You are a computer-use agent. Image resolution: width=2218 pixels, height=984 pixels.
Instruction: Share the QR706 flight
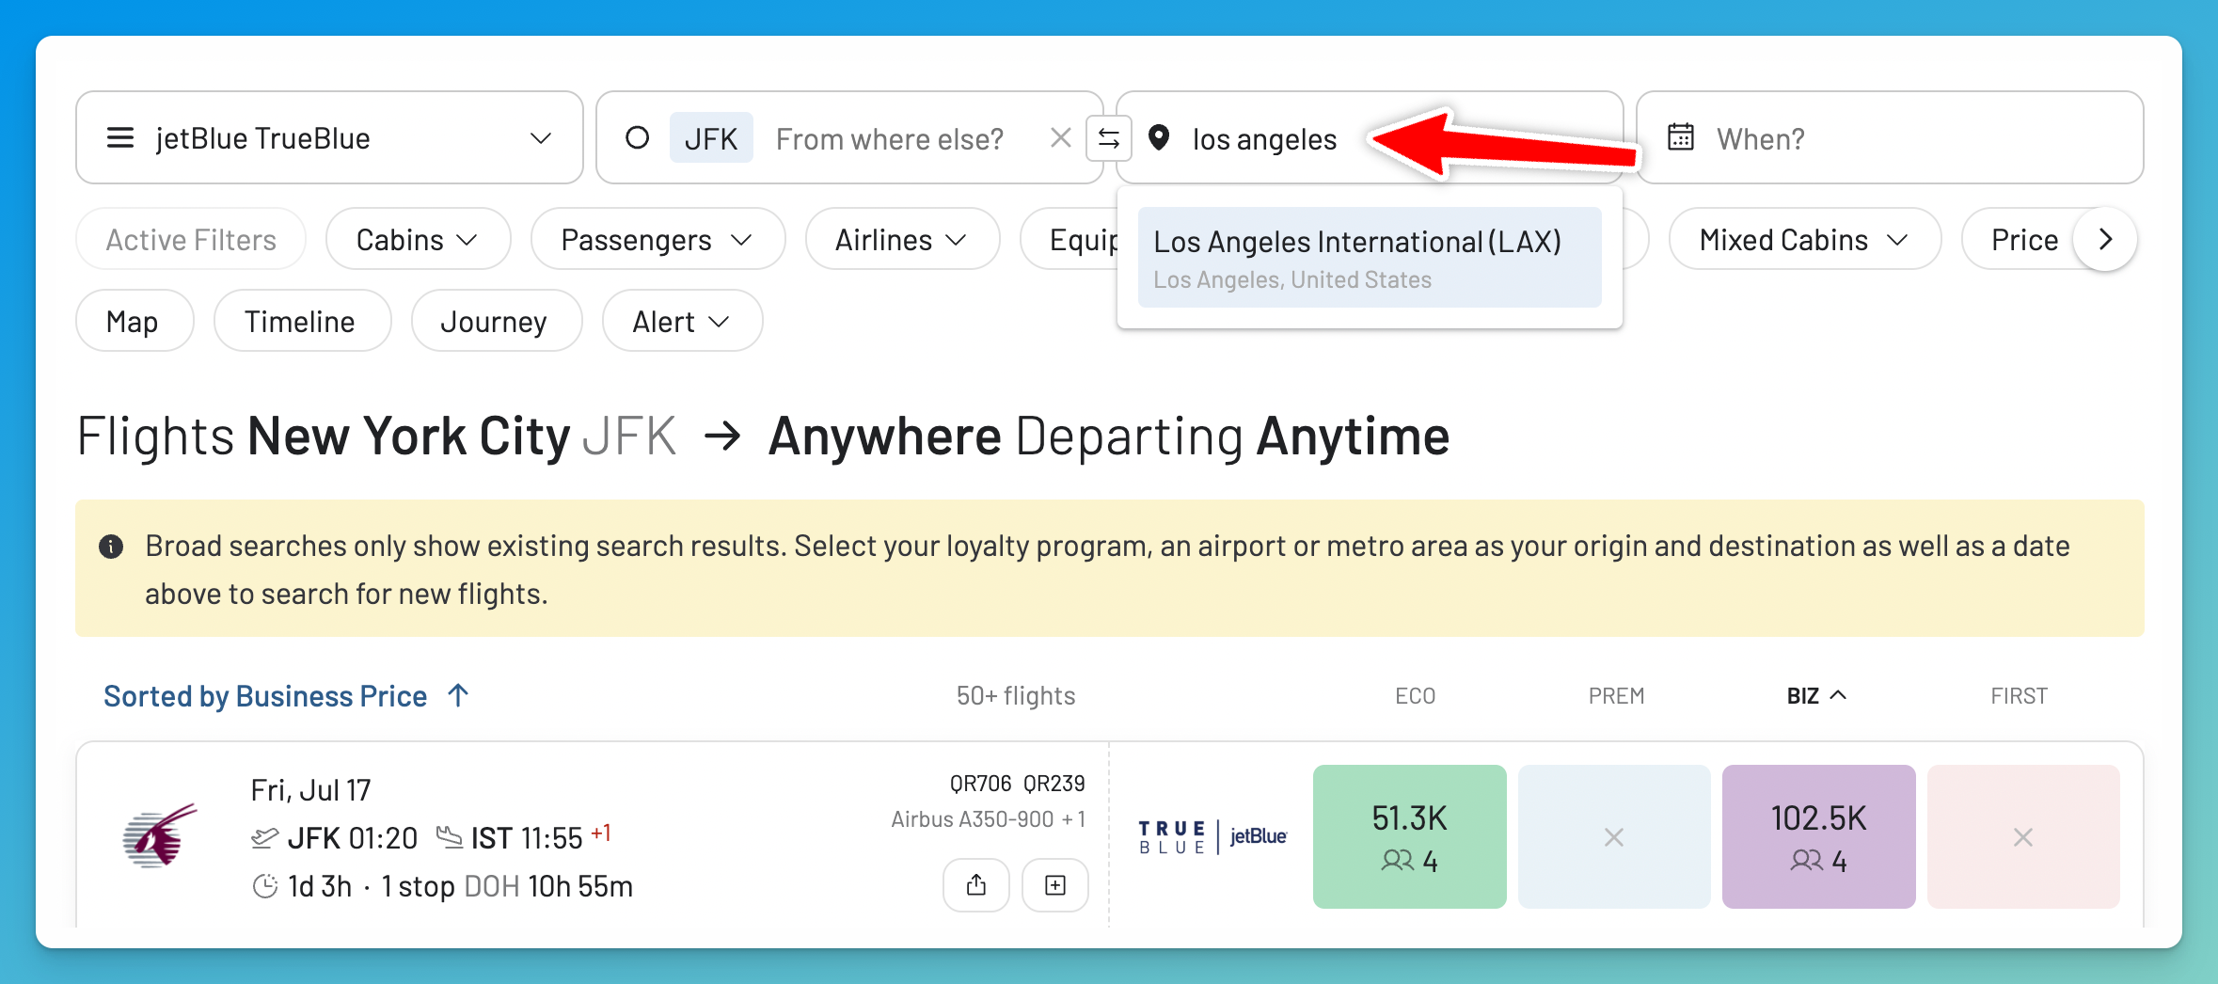[976, 885]
